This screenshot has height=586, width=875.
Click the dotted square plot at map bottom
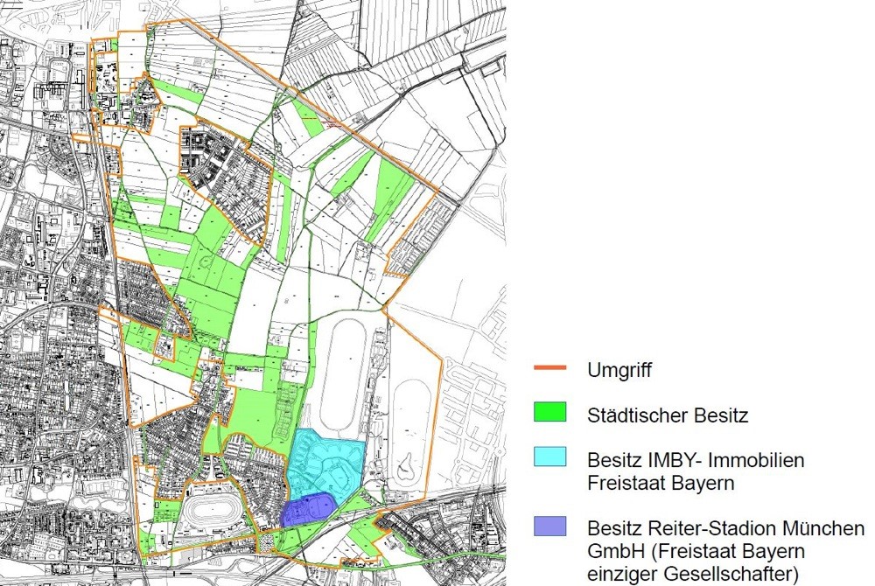pyautogui.click(x=265, y=543)
